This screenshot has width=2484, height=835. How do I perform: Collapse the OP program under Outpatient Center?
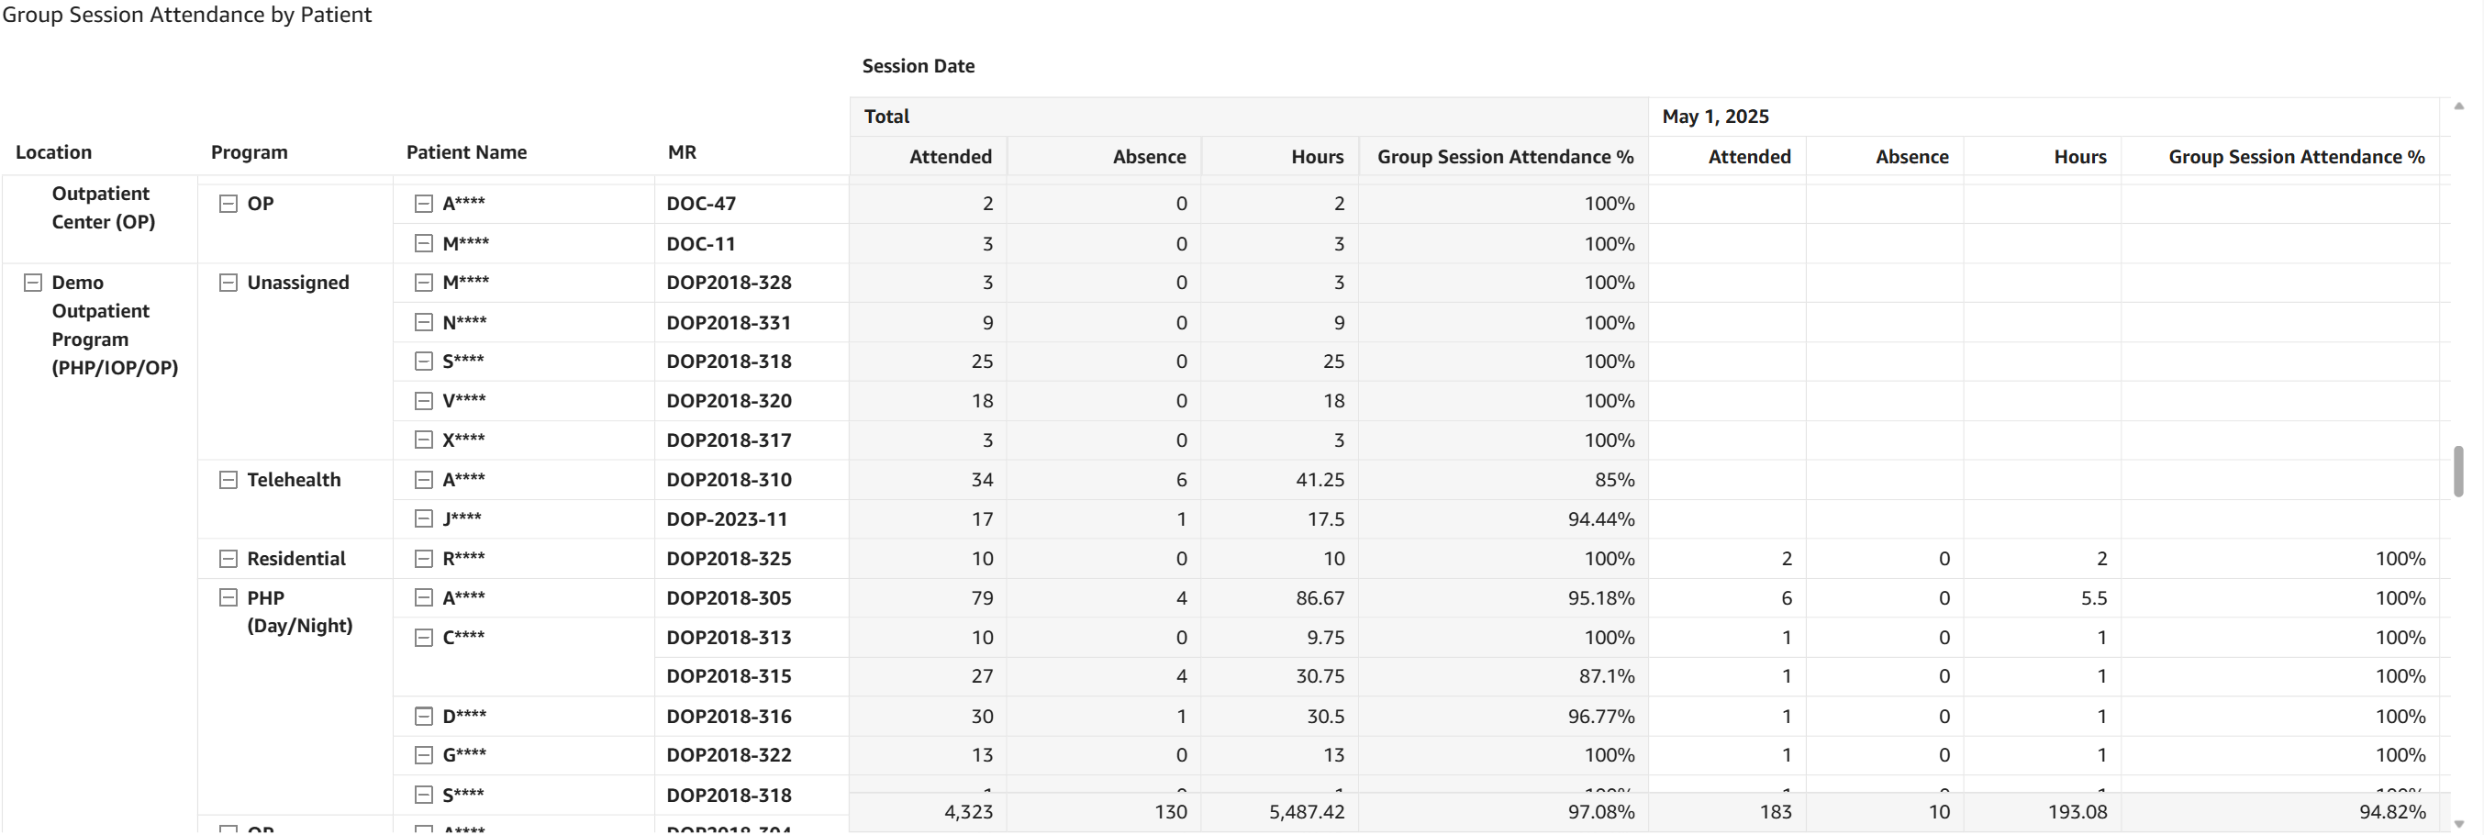click(228, 204)
